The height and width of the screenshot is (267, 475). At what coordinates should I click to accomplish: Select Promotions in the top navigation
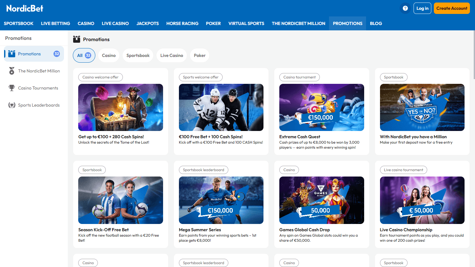(348, 23)
